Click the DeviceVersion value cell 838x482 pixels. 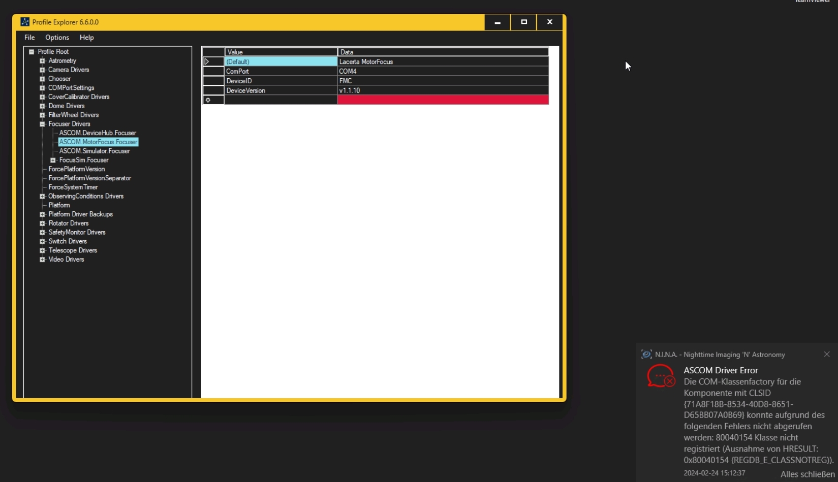[281, 90]
